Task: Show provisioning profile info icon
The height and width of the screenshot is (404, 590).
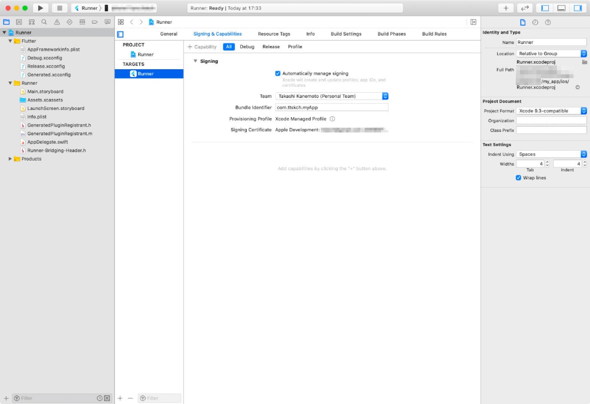Action: 332,119
